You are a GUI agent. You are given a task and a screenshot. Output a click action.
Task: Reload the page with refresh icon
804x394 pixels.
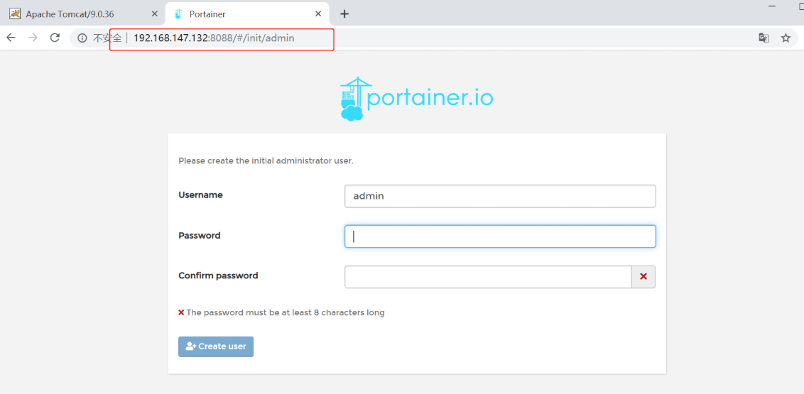click(55, 38)
